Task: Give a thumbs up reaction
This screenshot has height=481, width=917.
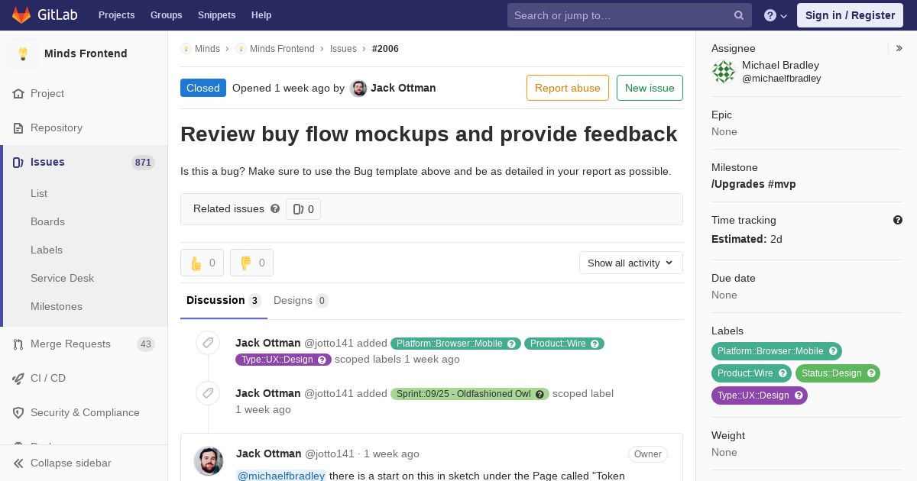Action: (203, 263)
